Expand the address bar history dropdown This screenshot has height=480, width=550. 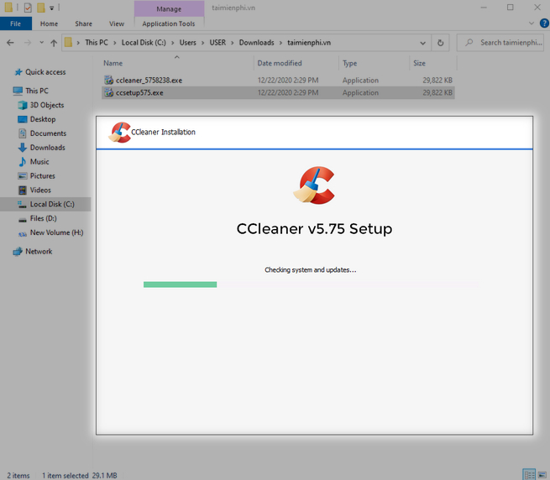pyautogui.click(x=424, y=42)
